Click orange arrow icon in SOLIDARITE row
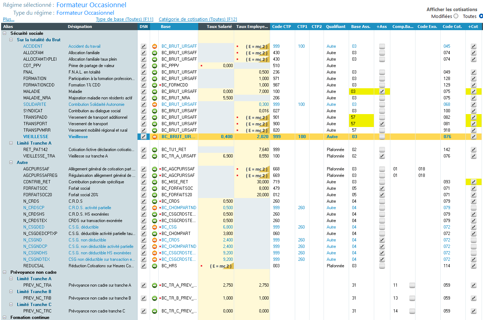483x320 pixels. [154, 104]
